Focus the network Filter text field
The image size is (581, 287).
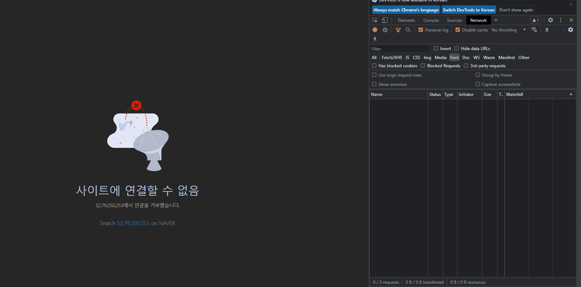(400, 49)
